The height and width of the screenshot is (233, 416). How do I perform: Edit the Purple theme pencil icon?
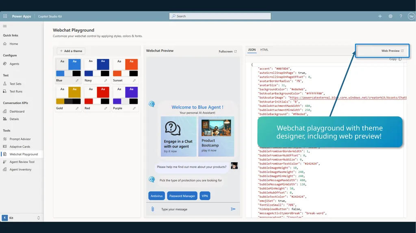(x=134, y=108)
